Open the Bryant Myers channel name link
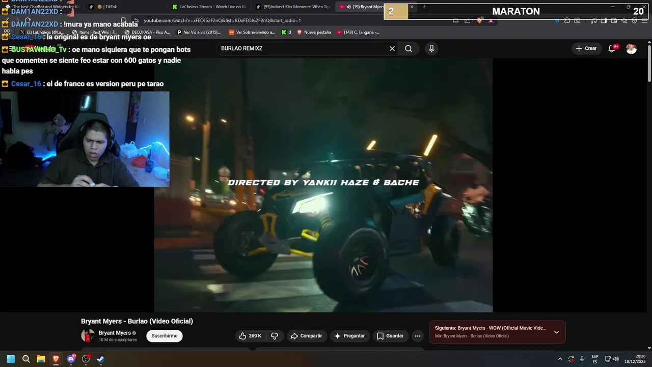652x367 pixels. tap(115, 333)
